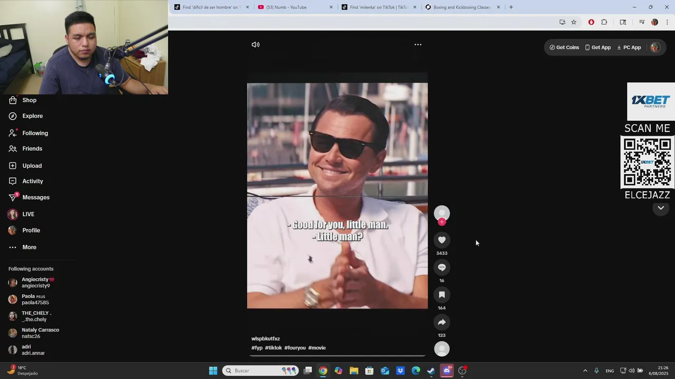Click the PC App download button
Screen dimensions: 675x379
629,47
